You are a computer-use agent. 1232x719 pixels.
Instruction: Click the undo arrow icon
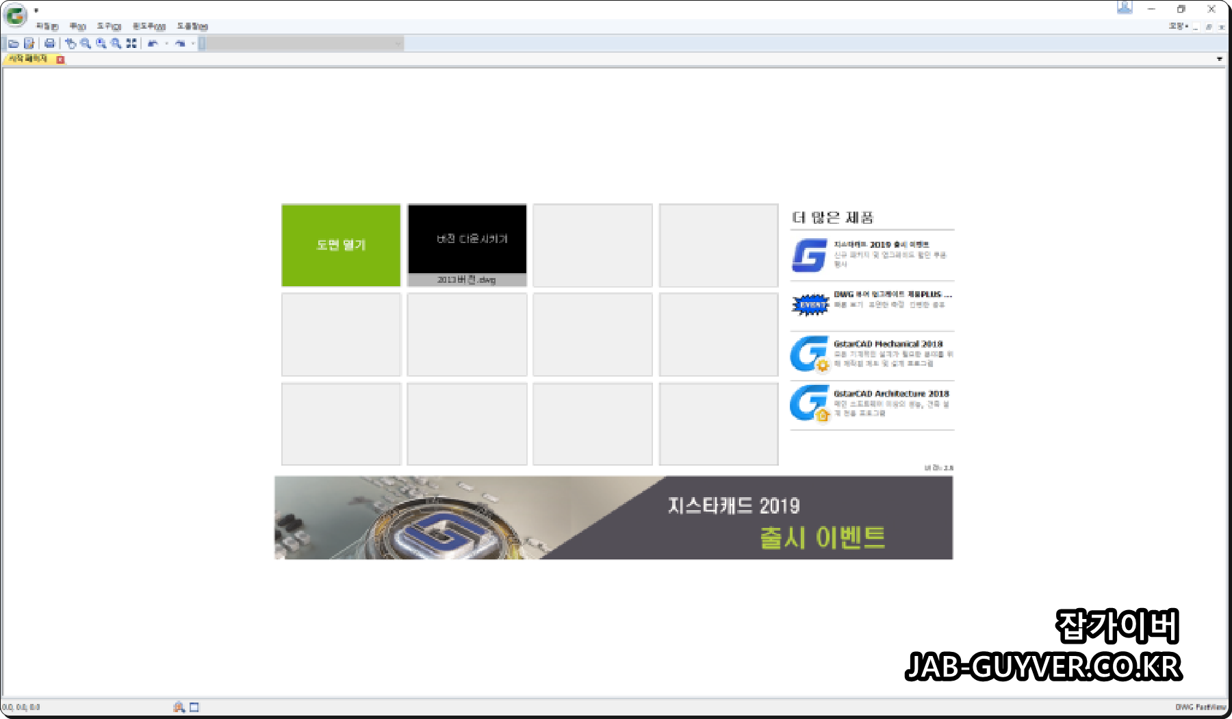coord(153,43)
